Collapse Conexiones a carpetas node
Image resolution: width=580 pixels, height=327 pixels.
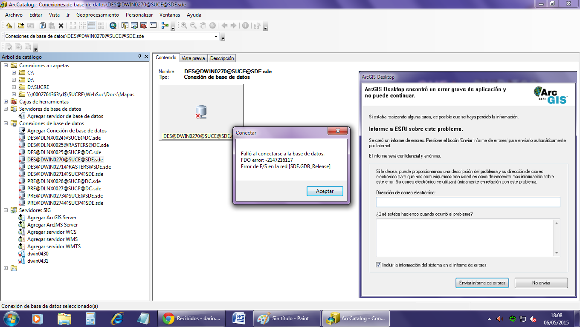[6, 66]
